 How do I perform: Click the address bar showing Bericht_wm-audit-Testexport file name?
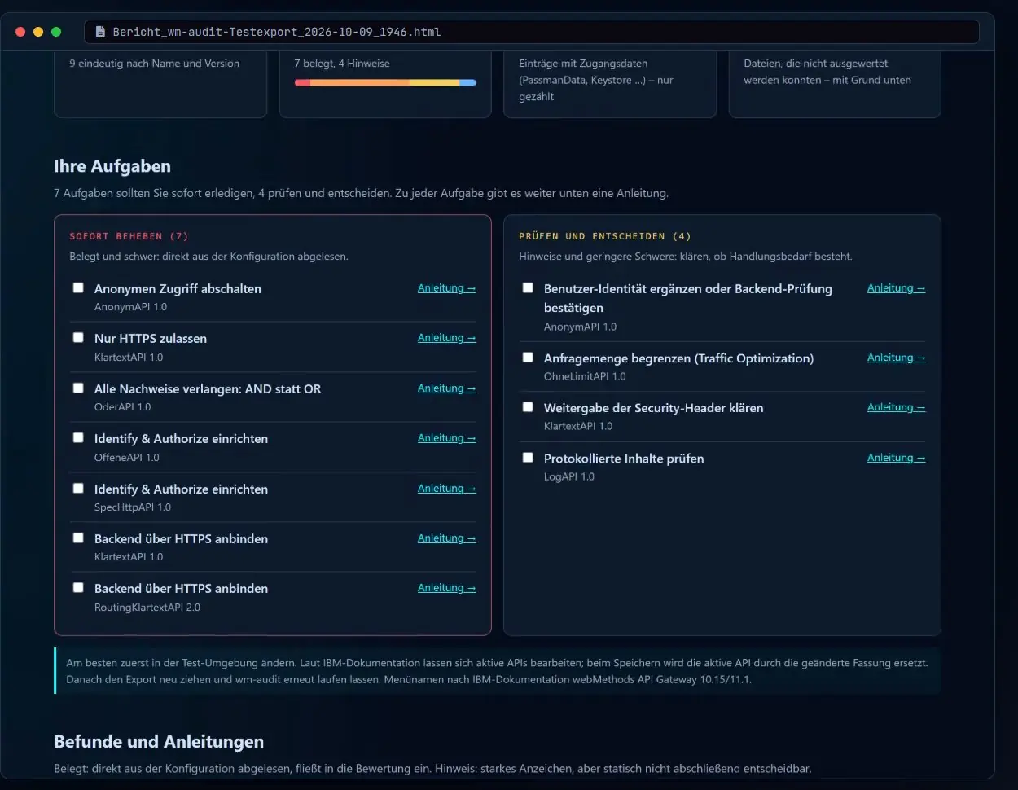point(531,32)
